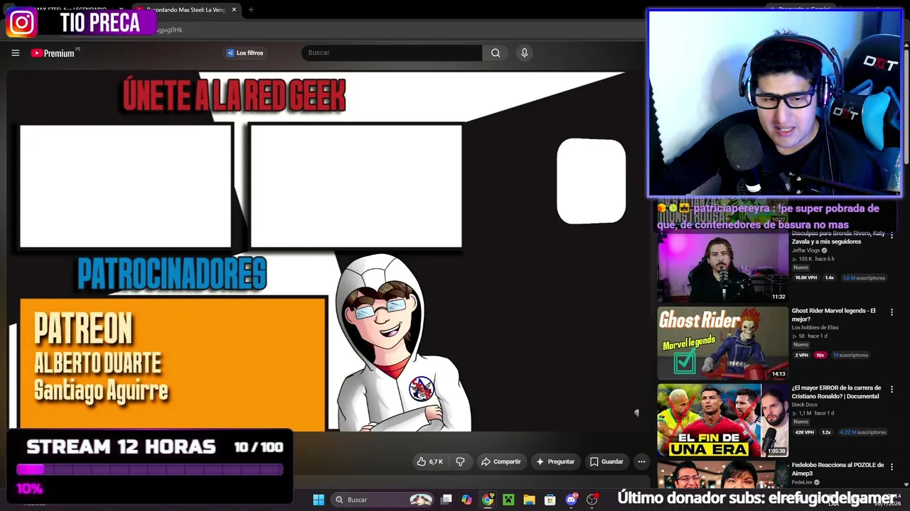Start voice search with the microphone

[x=525, y=53]
